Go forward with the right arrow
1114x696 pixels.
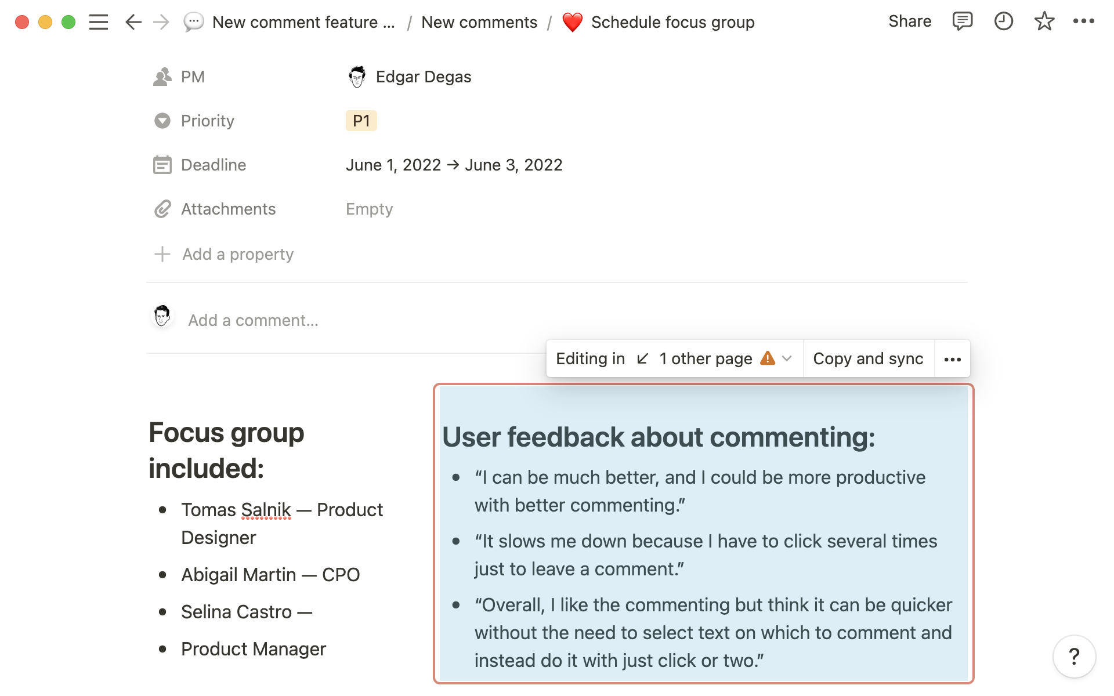161,22
